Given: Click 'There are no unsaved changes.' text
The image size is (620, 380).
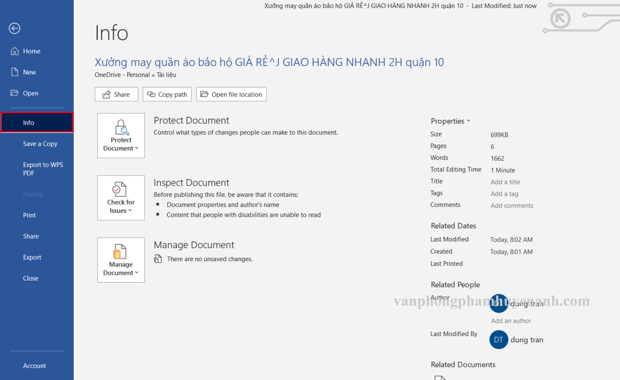Looking at the screenshot, I should click(210, 259).
